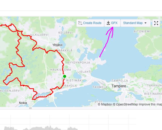Click the elevation profile chart
162x130 pixels.
[68, 122]
